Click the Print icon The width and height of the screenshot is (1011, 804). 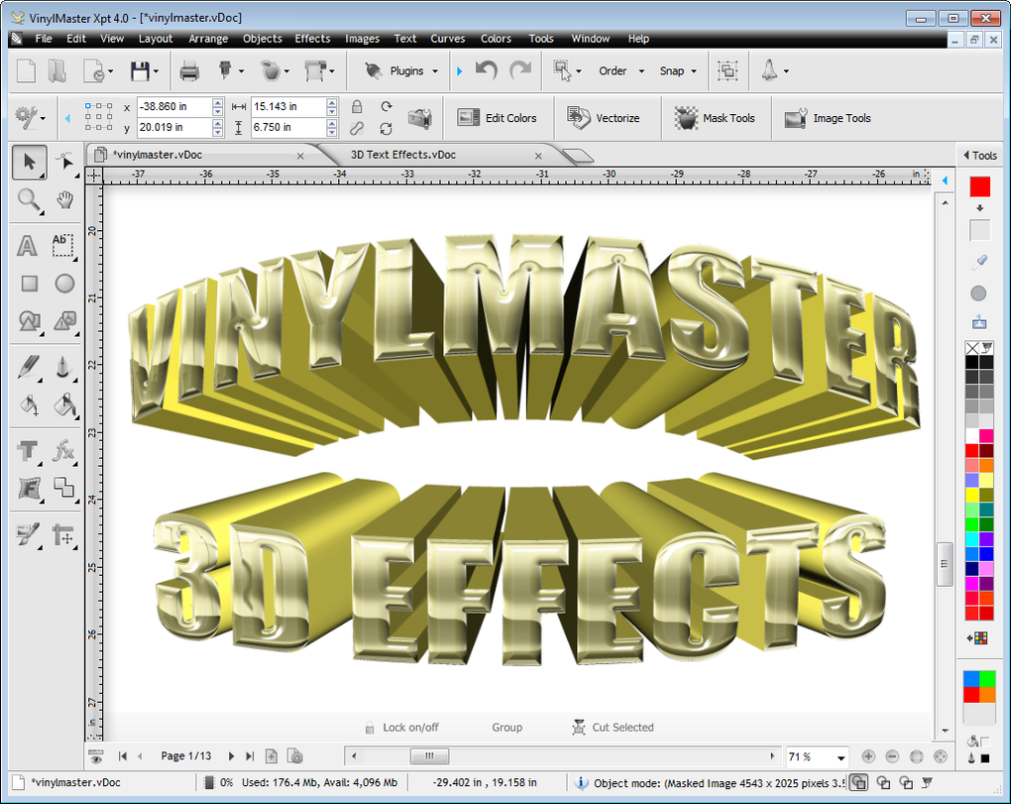point(189,71)
